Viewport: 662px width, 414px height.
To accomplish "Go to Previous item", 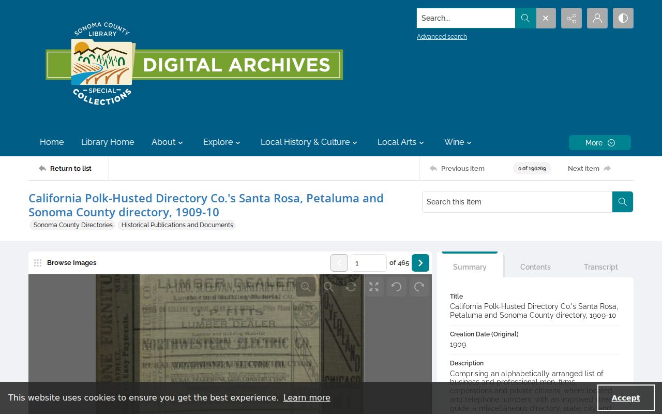I will pyautogui.click(x=457, y=168).
